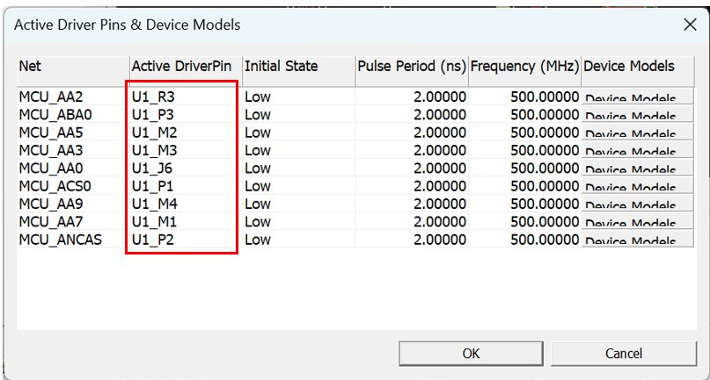The width and height of the screenshot is (710, 380).
Task: Click the Active DriverPin column header
Action: [x=183, y=67]
